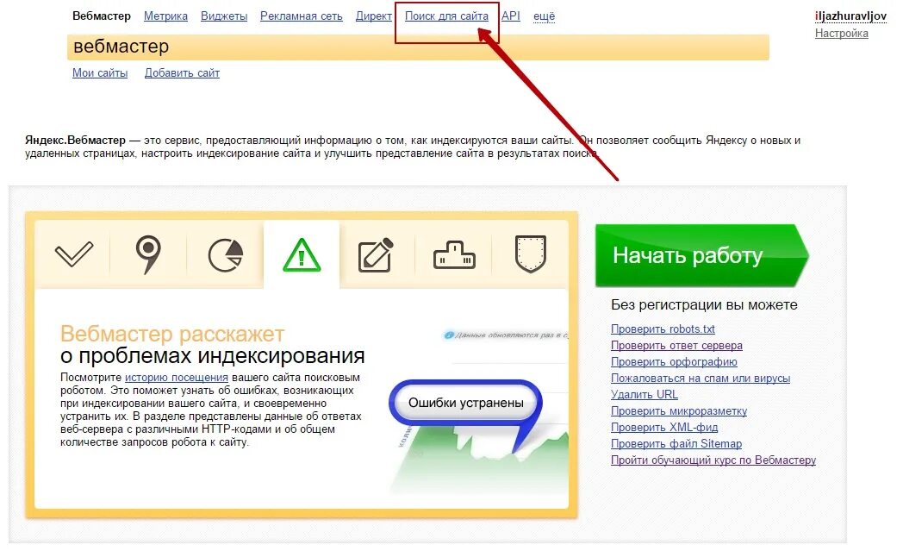Screen dimensions: 903x551
Task: Select the checkmark icon tab
Action: pos(74,254)
